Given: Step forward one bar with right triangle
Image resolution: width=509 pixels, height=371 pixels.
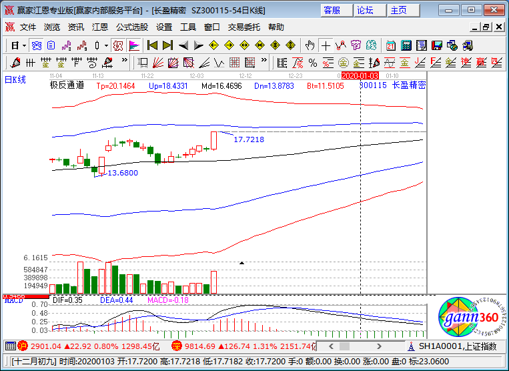Looking at the screenshot, I should (x=198, y=45).
